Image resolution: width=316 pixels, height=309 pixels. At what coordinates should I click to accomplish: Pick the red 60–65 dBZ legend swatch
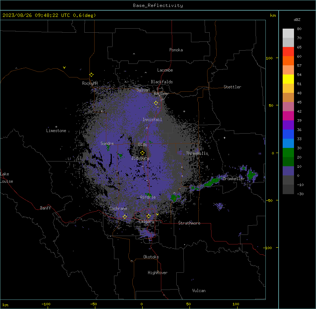tap(288, 51)
